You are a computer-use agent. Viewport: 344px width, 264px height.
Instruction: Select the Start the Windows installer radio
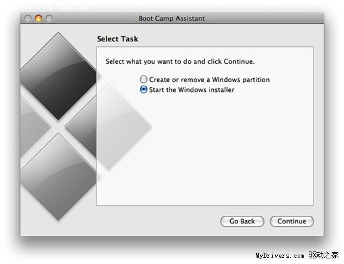143,89
